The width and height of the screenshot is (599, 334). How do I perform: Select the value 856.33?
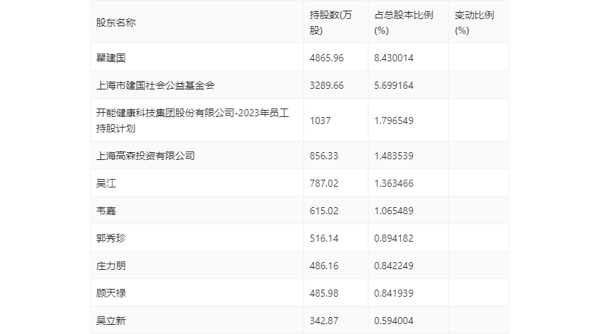[324, 156]
